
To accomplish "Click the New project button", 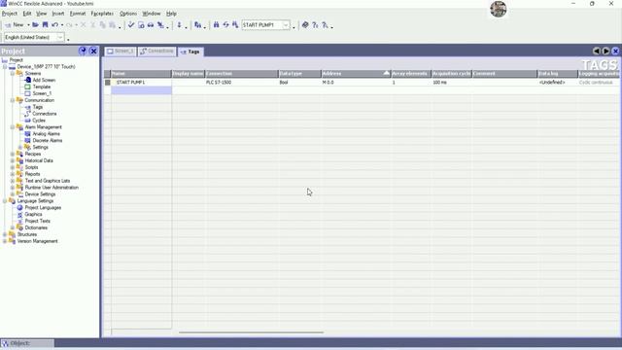I will tap(15, 25).
